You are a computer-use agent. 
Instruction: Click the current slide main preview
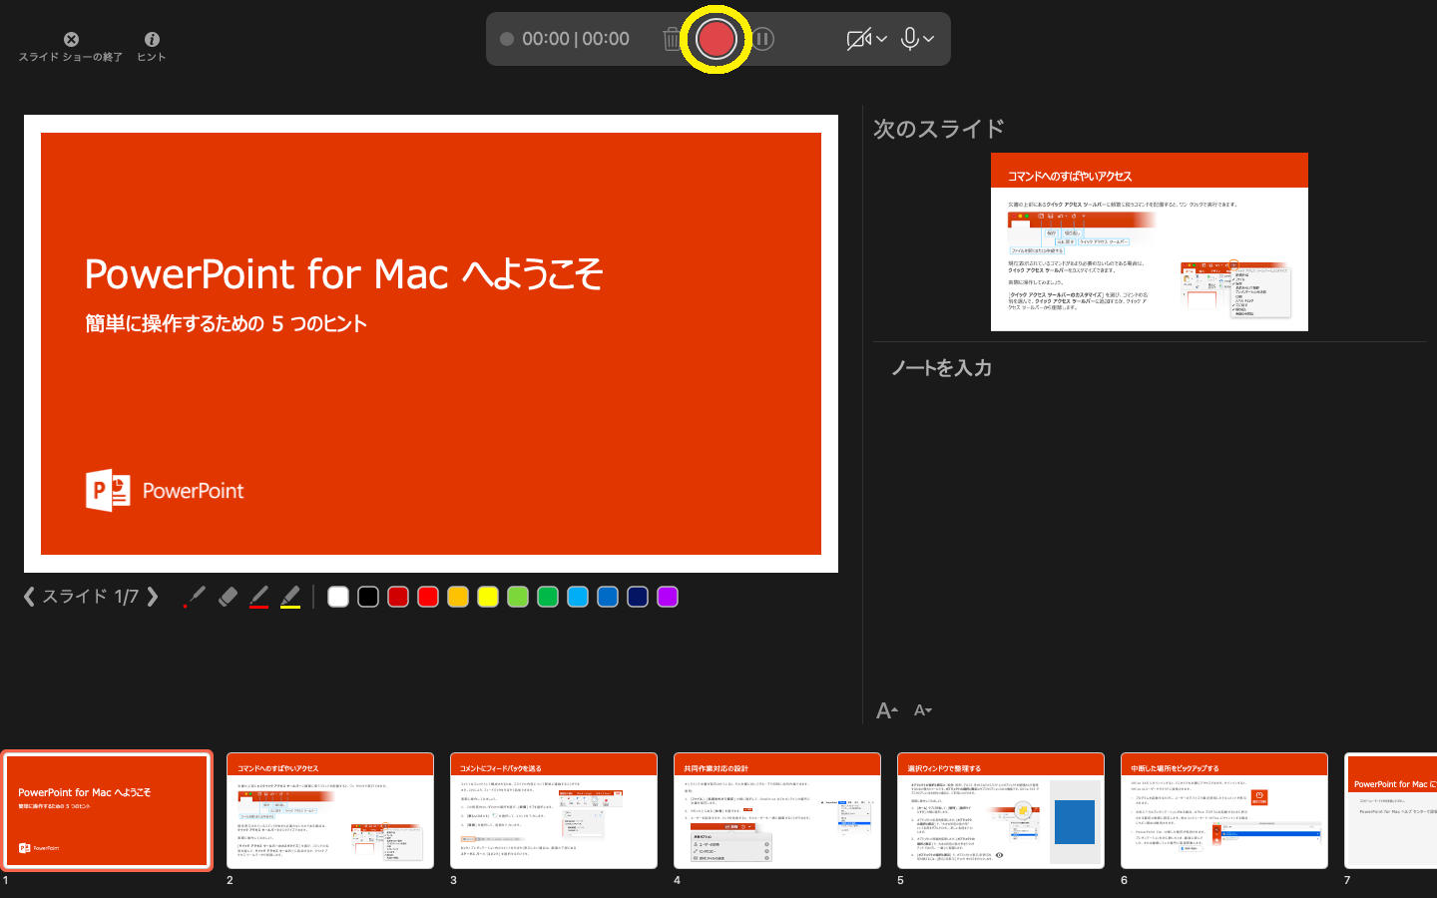[431, 343]
